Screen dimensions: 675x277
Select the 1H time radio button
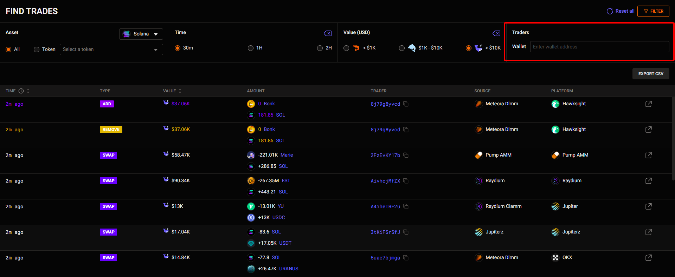pos(251,48)
